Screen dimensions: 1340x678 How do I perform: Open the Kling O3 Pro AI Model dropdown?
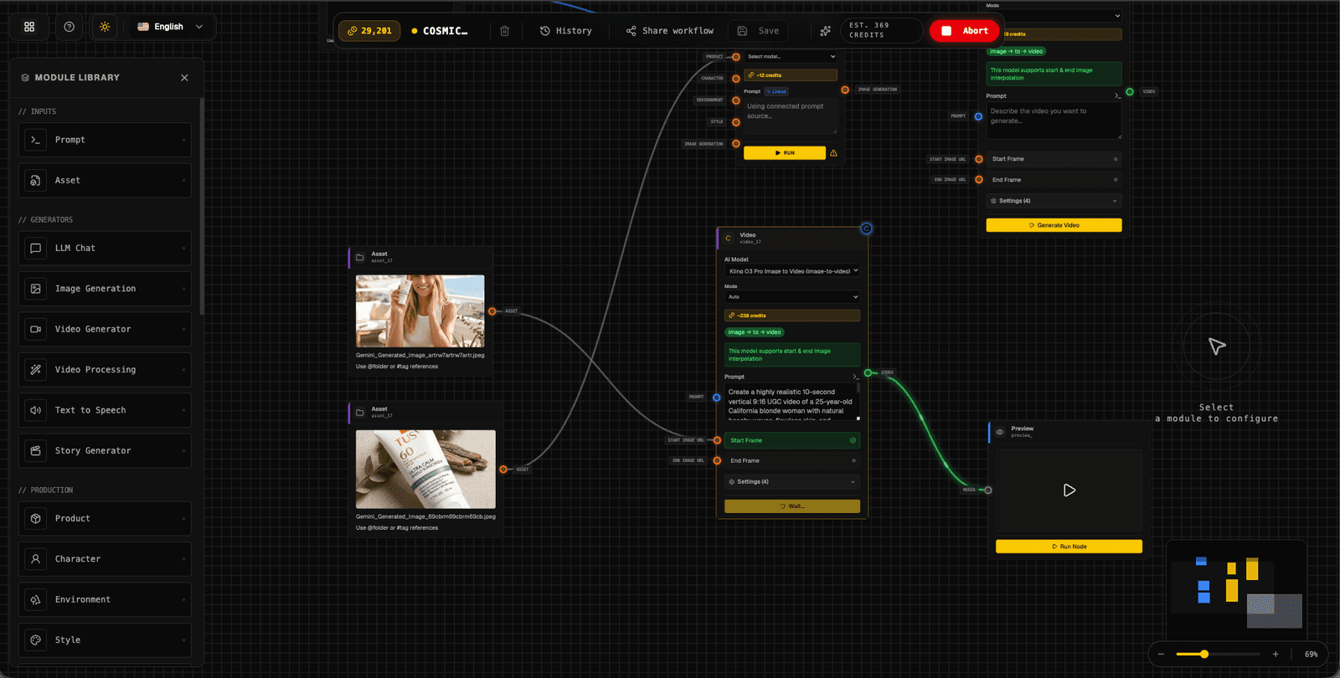coord(792,271)
